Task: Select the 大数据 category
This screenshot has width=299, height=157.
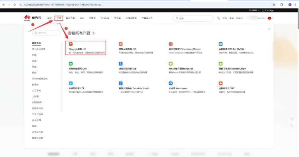Action: 35,96
